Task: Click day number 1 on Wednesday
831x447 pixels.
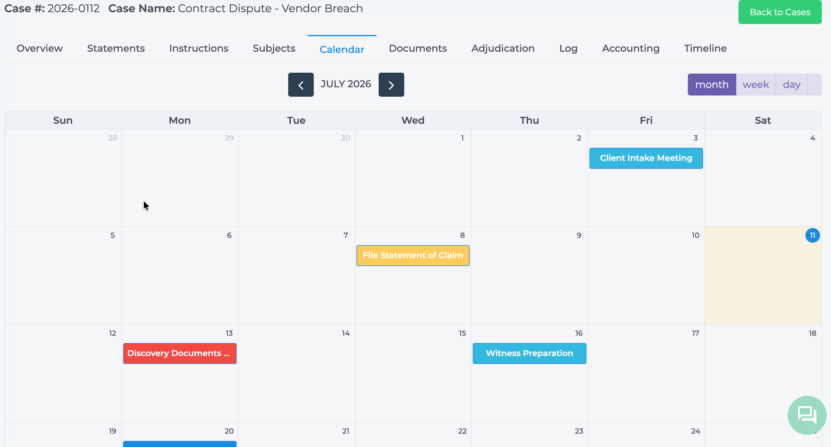Action: click(462, 138)
